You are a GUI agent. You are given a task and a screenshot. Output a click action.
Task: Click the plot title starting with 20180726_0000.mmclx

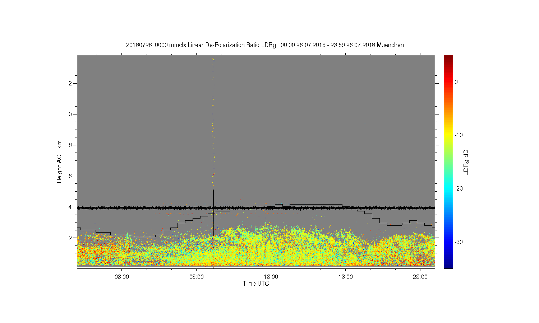coord(265,45)
